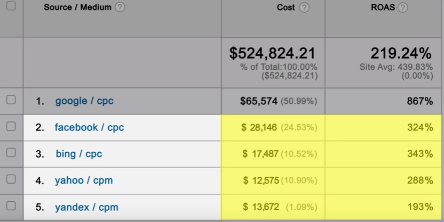Screen dimensions: 444x222
Task: Open the google / cpc link
Action: (84, 101)
